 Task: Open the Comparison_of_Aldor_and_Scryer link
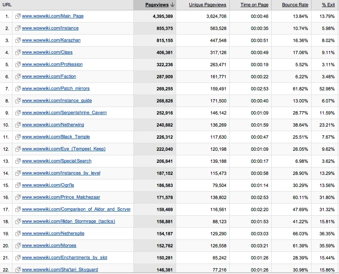[76, 209]
